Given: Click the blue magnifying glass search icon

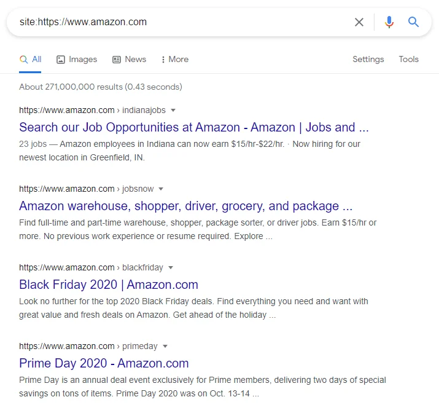Looking at the screenshot, I should (414, 22).
